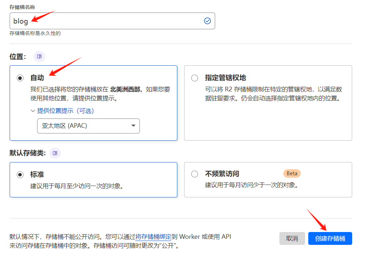365x257 pixels.
Task: Click the caret arrow of 亚太地区 dropdown
Action: (x=133, y=126)
